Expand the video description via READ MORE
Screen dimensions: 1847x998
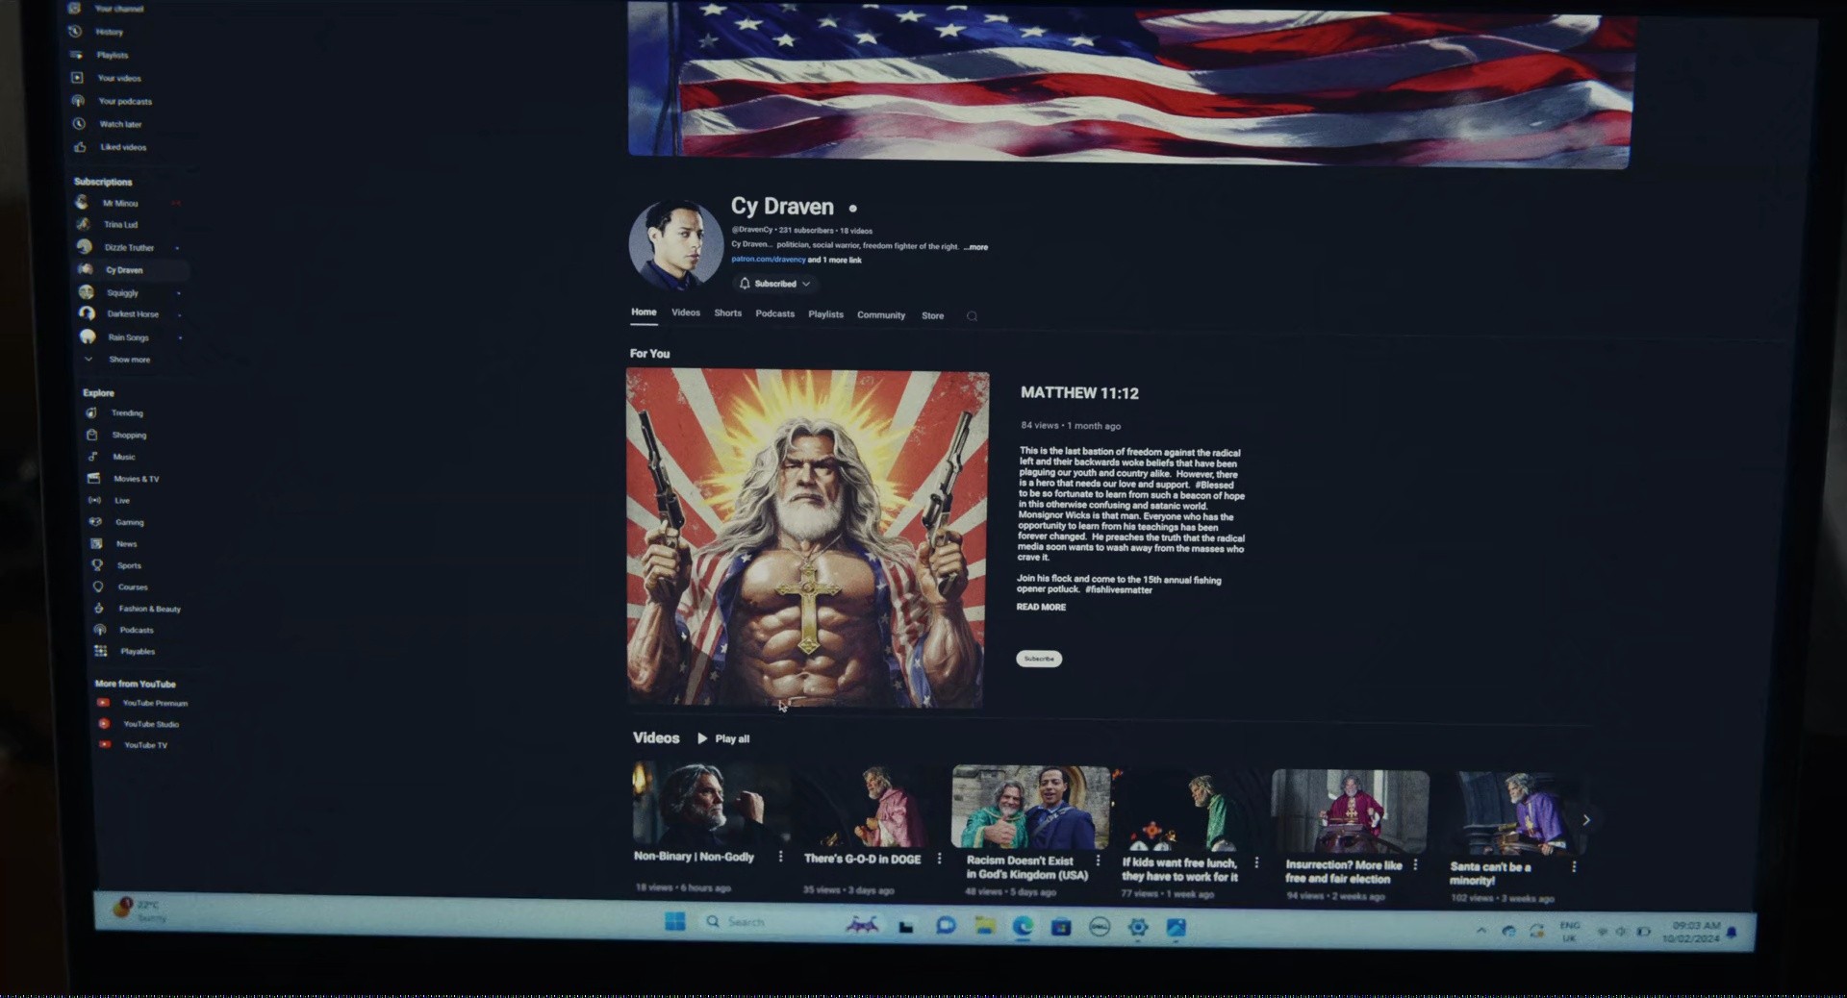coord(1041,608)
